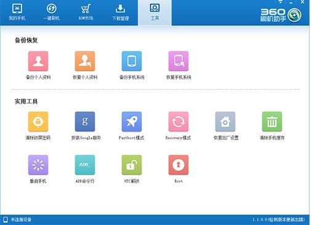The height and width of the screenshot is (225, 312).
Task: Open the 备份个人资料 backup icon
Action: [38, 61]
